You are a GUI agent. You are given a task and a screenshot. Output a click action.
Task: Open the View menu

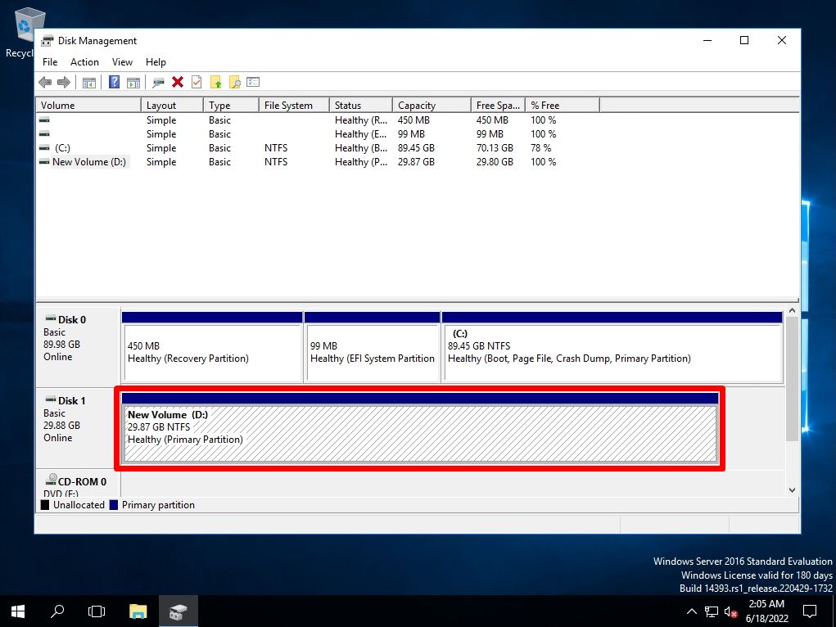click(122, 61)
